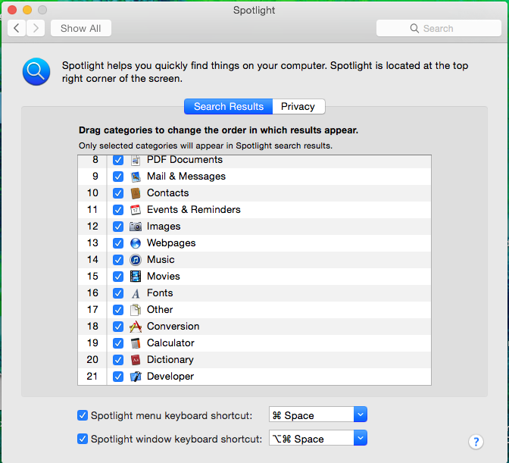
Task: Click the Search input field
Action: point(439,28)
